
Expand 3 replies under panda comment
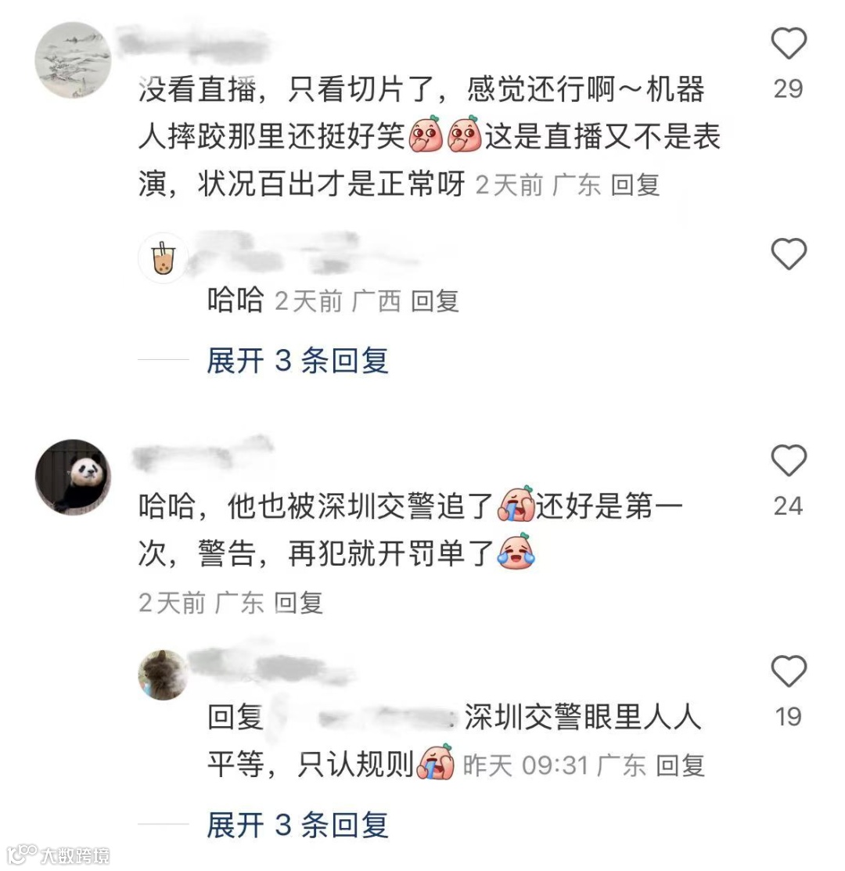[x=297, y=824]
